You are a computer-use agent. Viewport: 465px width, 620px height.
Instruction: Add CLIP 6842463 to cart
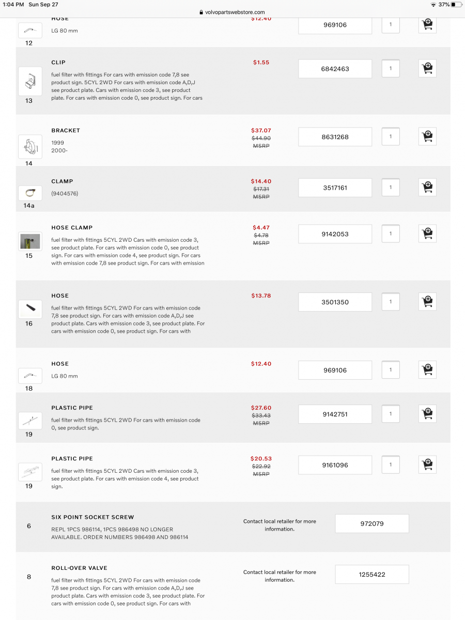click(427, 68)
